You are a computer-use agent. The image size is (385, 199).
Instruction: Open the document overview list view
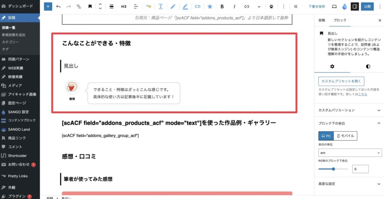click(x=79, y=6)
